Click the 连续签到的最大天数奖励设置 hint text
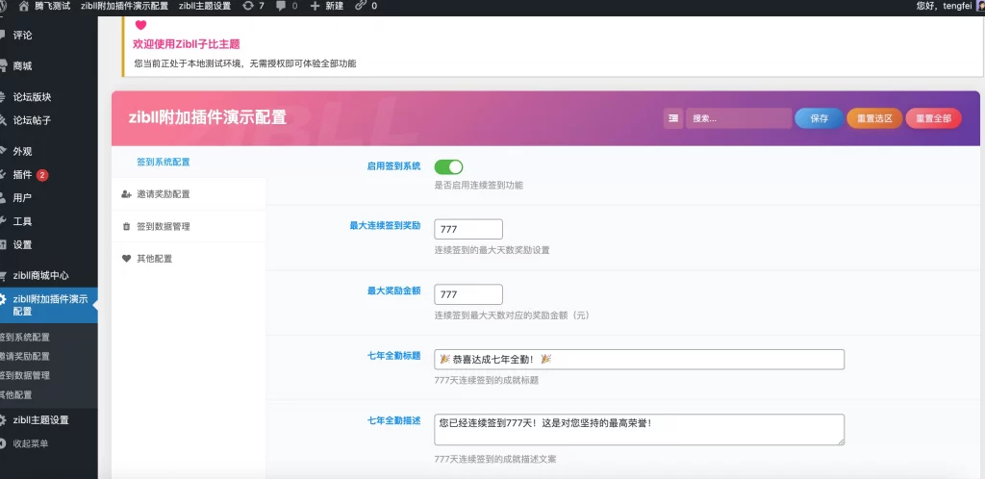Image resolution: width=985 pixels, height=479 pixels. 492,250
